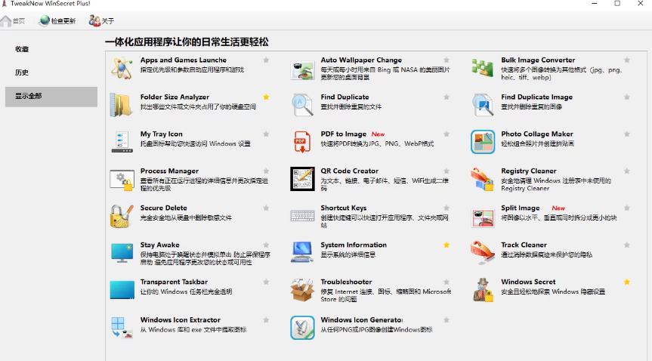Toggle the Auto Wallpaper Change favorite star
652x361 pixels.
[x=447, y=60]
